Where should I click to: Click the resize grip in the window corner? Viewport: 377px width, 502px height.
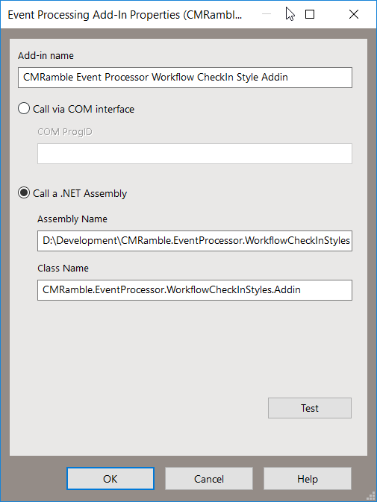(371, 496)
